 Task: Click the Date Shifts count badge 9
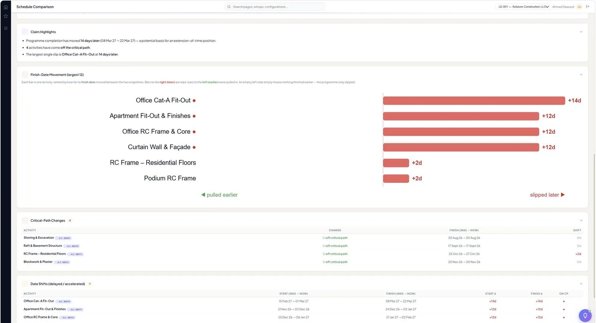pyautogui.click(x=90, y=284)
